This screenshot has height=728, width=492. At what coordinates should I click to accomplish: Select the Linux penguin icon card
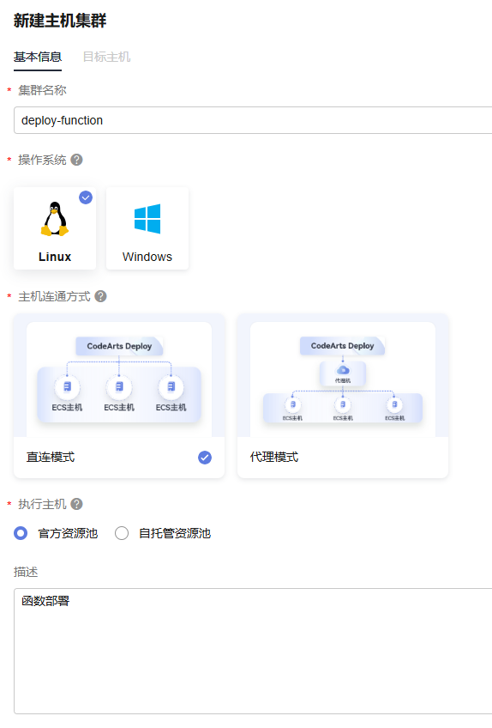(x=55, y=228)
